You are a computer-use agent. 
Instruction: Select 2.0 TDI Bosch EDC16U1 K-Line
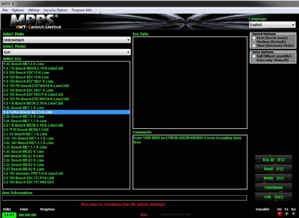pos(66,90)
